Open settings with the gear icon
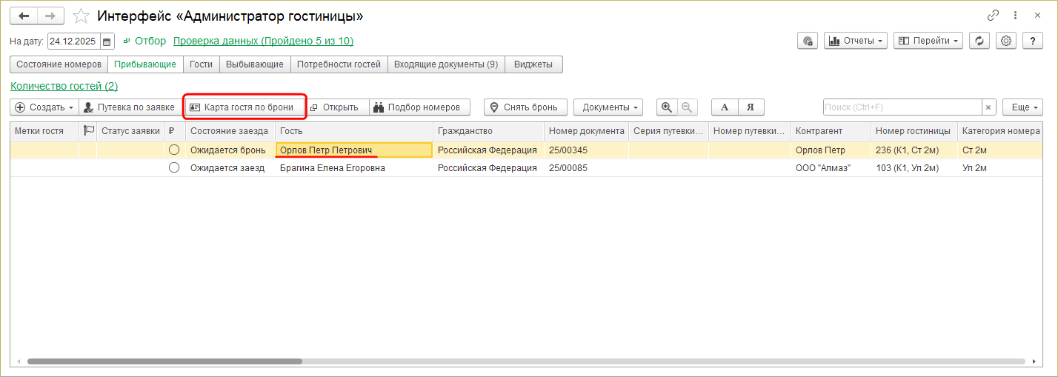This screenshot has width=1058, height=377. pos(1005,41)
